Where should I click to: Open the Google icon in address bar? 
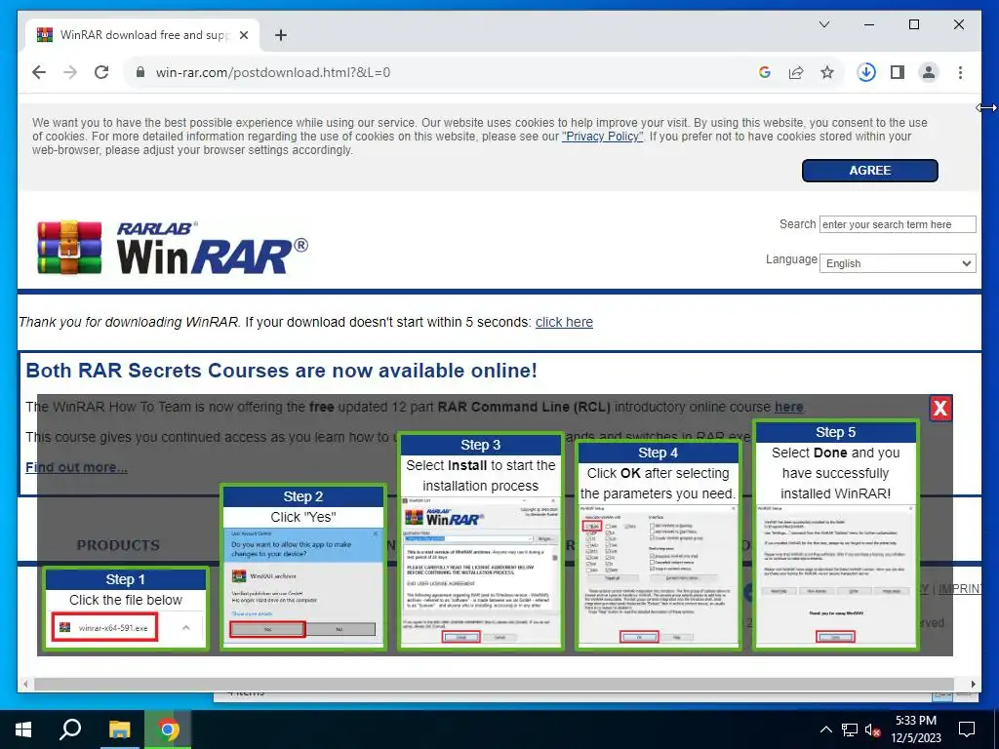pyautogui.click(x=765, y=72)
